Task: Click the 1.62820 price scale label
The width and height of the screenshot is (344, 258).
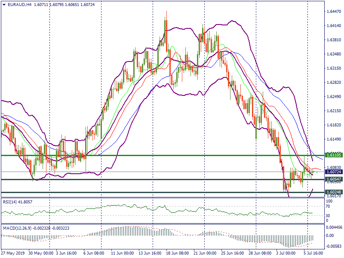Action: click(334, 82)
